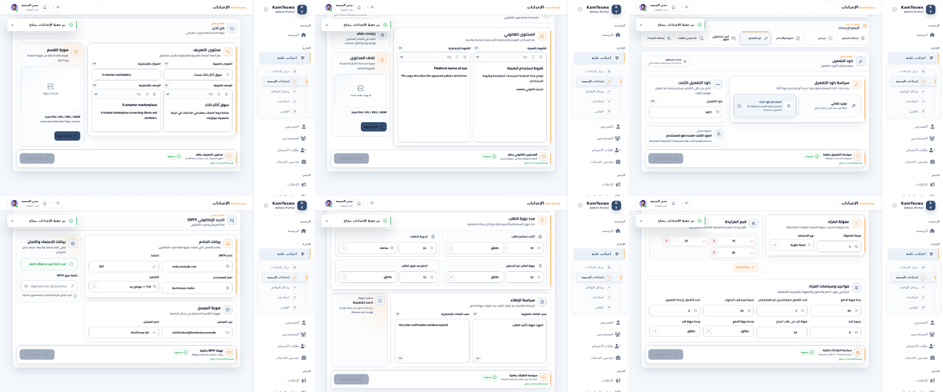
Task: Click SMTP server field smtp.example.com
Action: (x=197, y=267)
